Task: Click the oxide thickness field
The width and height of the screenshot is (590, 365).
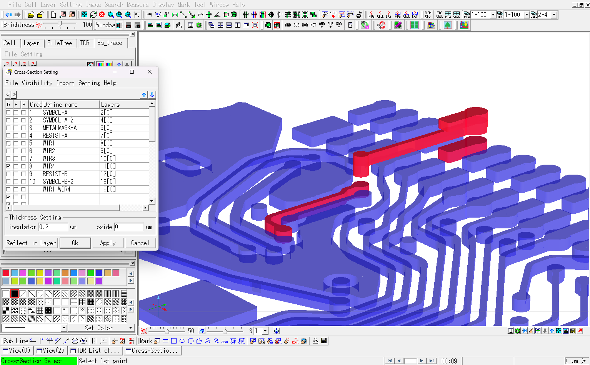Action: coord(129,227)
